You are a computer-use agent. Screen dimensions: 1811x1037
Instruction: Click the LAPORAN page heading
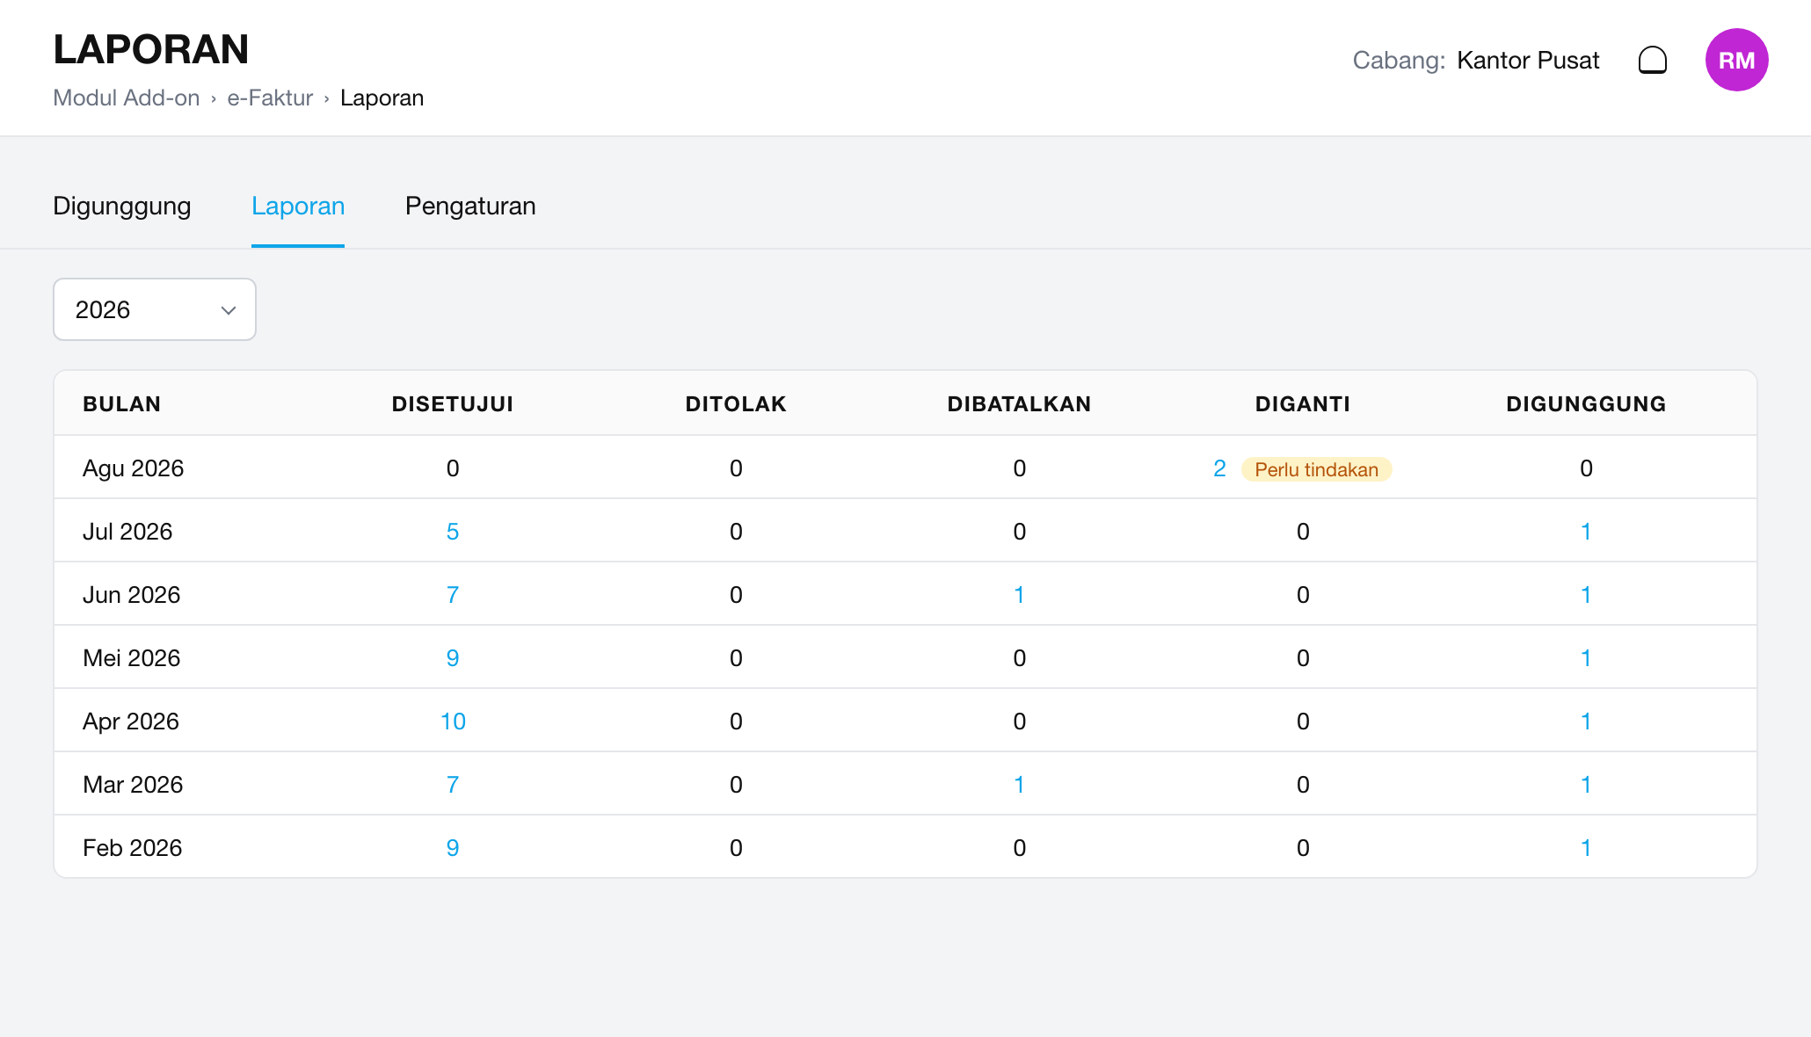151,49
